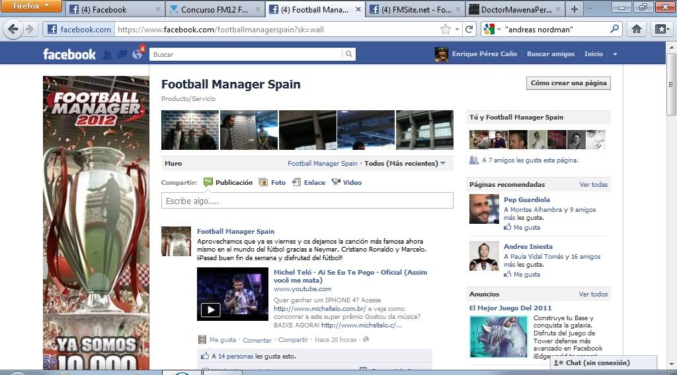Open the Firefox home page icon

pos(637,29)
